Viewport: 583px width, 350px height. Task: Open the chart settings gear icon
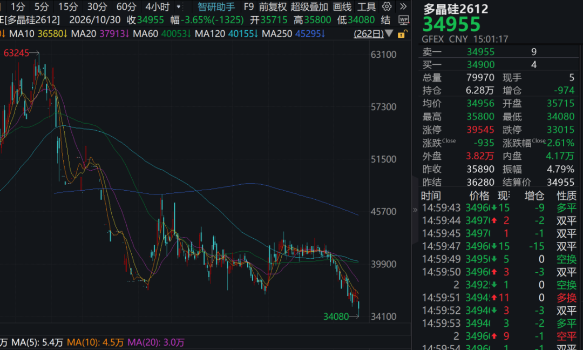point(387,6)
